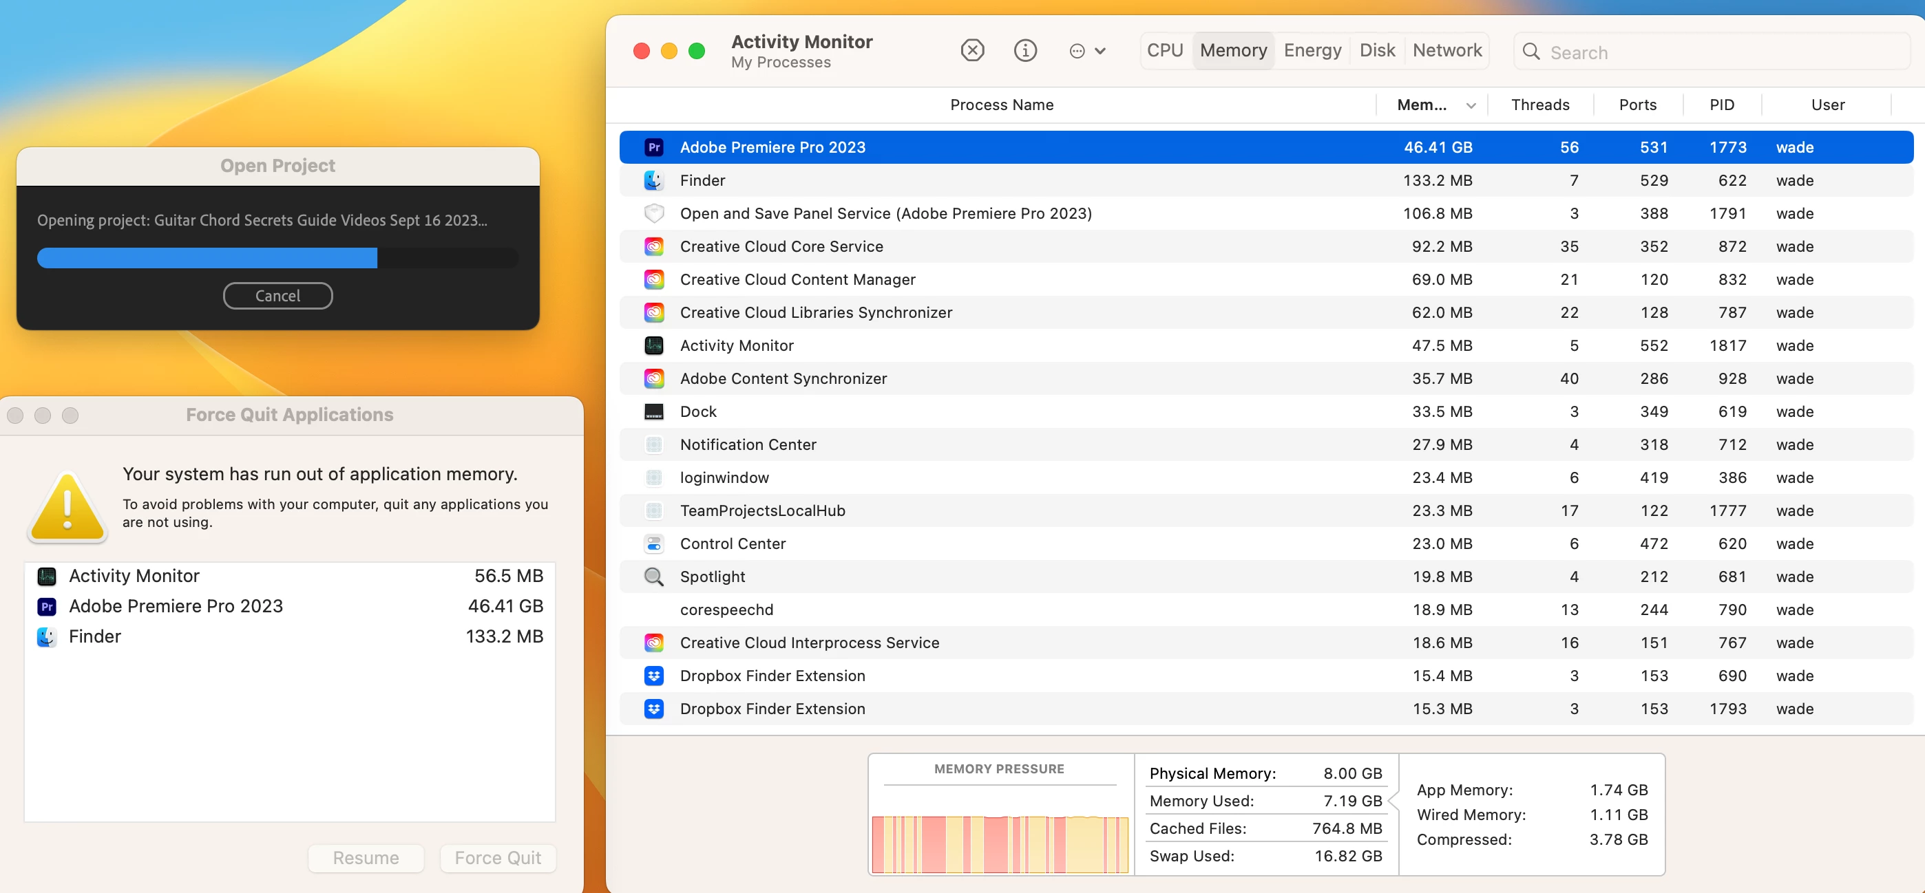The width and height of the screenshot is (1925, 893).
Task: Sort processes by Threads column
Action: [x=1539, y=105]
